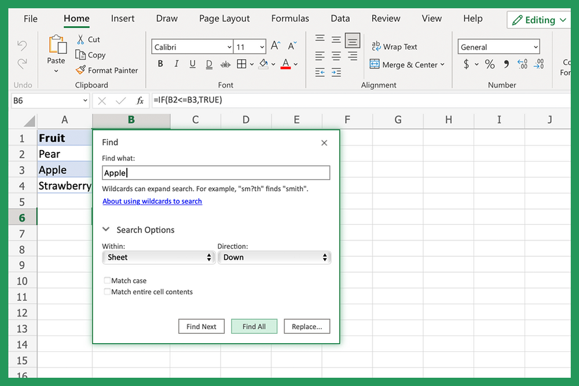Switch to the Formulas ribbon tab

289,18
